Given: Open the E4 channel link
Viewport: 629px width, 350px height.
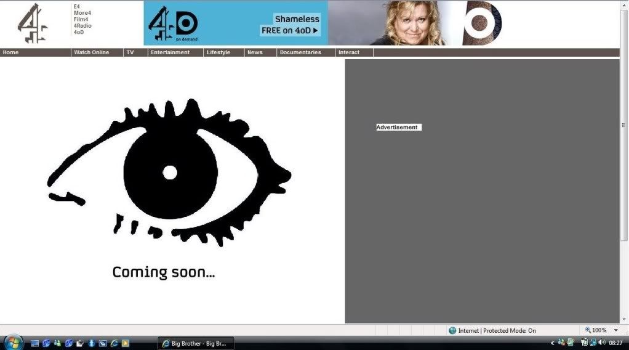Looking at the screenshot, I should (76, 6).
